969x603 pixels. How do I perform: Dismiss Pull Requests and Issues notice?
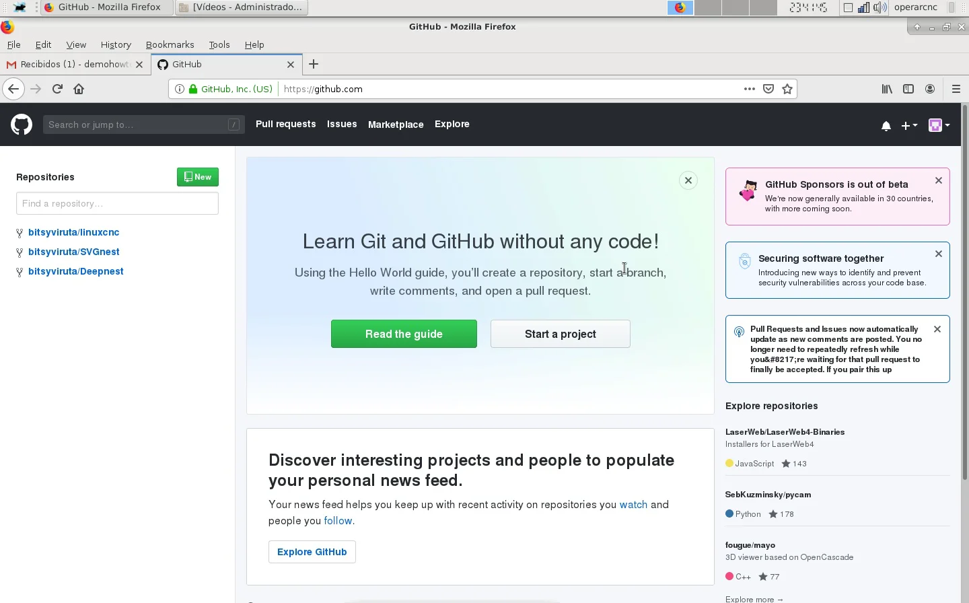(937, 329)
